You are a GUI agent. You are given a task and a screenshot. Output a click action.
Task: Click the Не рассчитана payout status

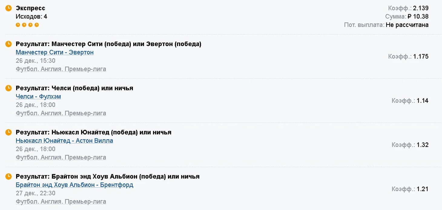407,25
